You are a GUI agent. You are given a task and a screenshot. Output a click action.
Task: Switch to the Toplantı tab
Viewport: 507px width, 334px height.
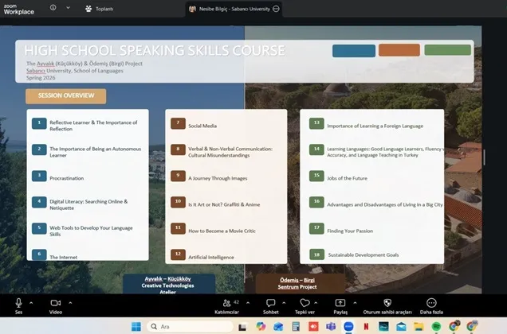[x=100, y=8]
